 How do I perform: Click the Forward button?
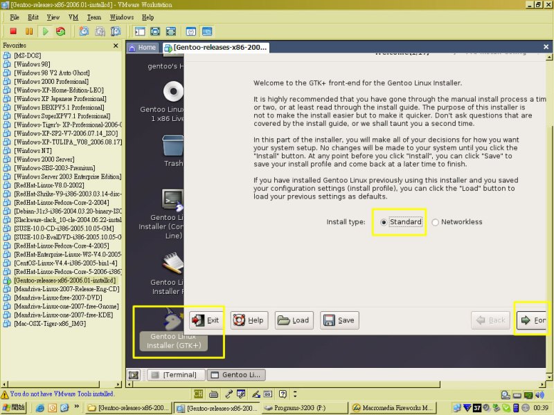coord(531,320)
